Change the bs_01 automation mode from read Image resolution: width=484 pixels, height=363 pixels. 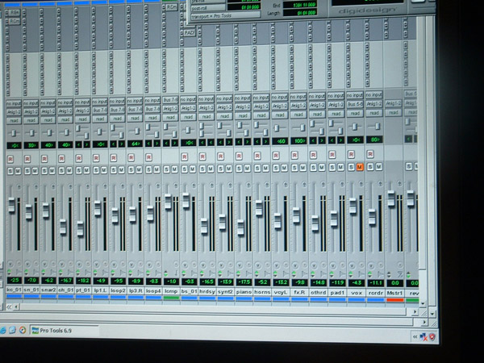click(x=188, y=117)
